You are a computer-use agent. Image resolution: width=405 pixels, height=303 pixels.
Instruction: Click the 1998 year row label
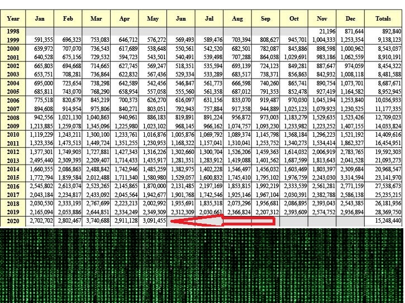coord(13,31)
